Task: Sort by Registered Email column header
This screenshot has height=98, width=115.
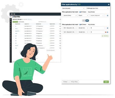Action: pos(38,24)
